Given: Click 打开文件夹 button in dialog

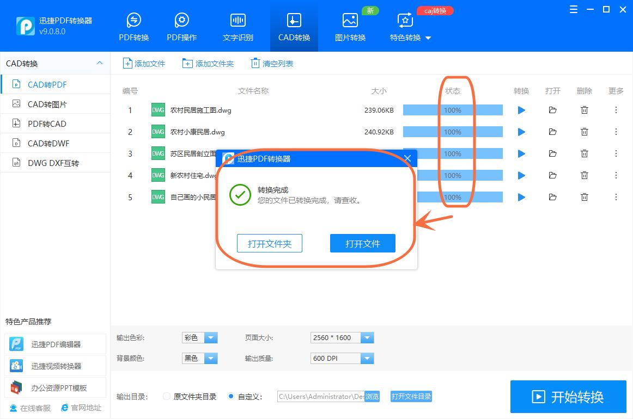Looking at the screenshot, I should click(269, 244).
